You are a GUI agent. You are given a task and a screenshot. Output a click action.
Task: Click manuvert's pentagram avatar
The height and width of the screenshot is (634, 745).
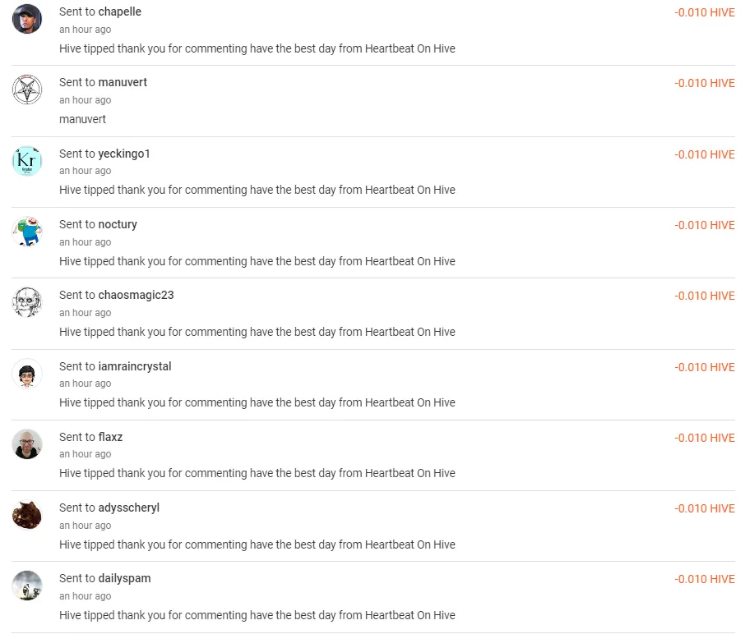[27, 90]
